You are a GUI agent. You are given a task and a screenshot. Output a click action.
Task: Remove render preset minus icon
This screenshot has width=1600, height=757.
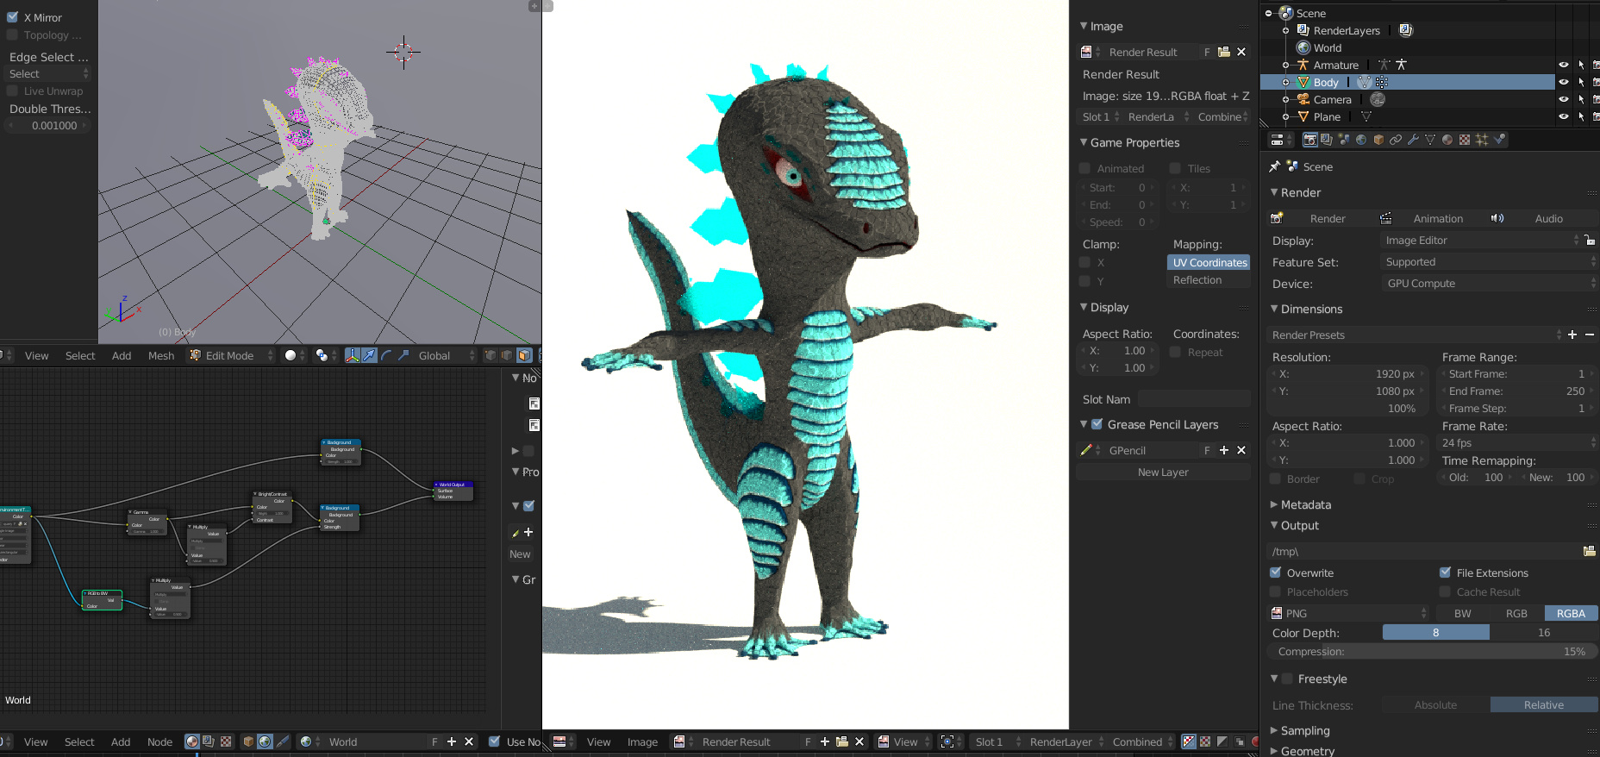[1590, 335]
